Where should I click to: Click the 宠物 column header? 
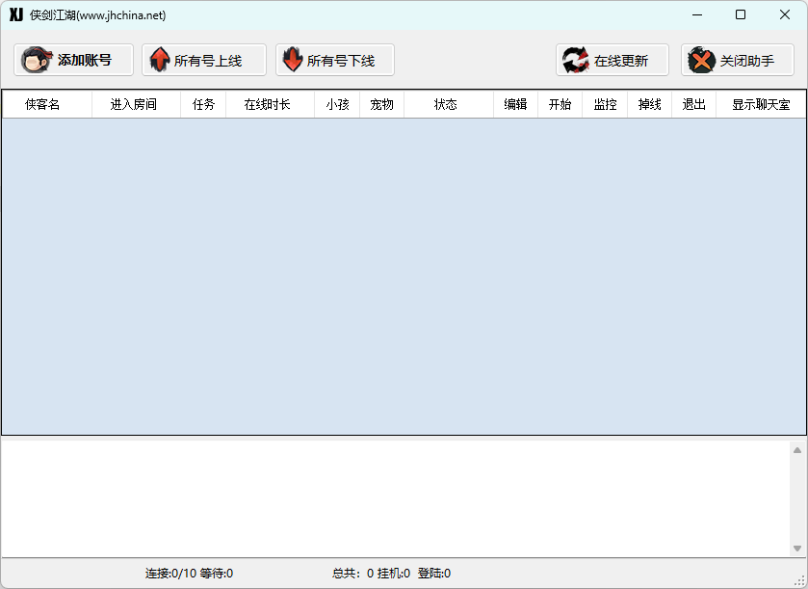click(x=381, y=105)
